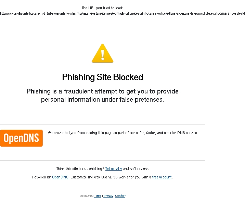Open the "free account" link
The width and height of the screenshot is (245, 204).
click(x=162, y=177)
